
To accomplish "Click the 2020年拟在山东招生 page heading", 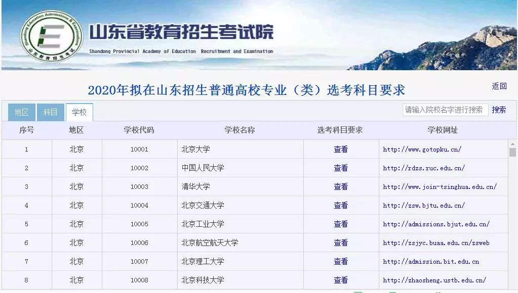I will [246, 90].
